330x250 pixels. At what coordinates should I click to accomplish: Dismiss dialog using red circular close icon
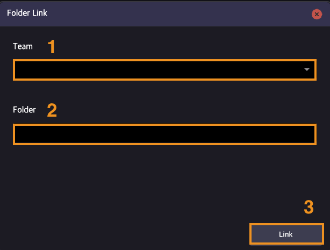pyautogui.click(x=317, y=15)
